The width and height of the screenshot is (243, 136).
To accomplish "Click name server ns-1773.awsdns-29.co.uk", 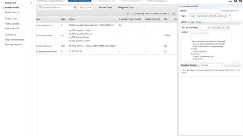I will [x=80, y=34].
